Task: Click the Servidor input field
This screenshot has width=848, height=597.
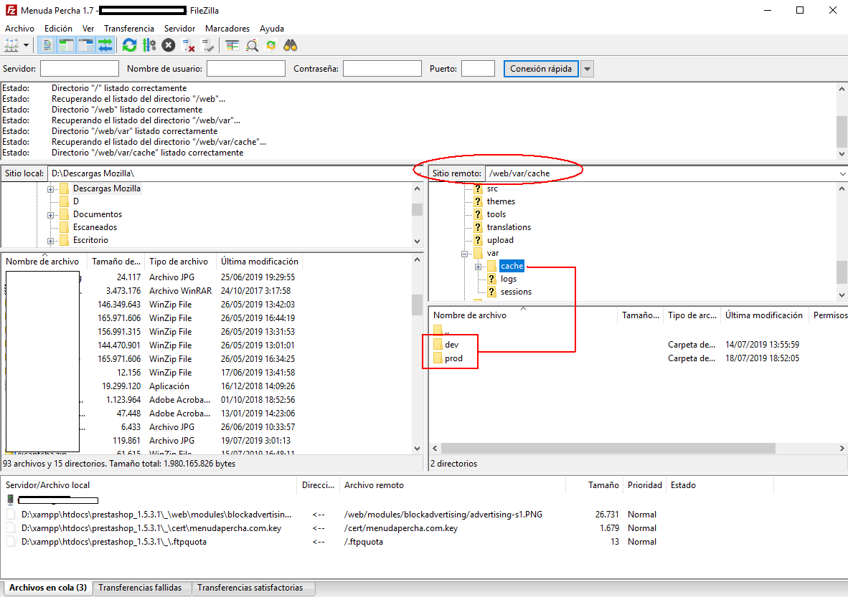Action: coord(80,69)
